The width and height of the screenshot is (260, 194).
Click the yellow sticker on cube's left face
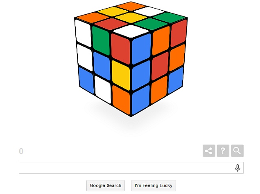click(x=121, y=76)
